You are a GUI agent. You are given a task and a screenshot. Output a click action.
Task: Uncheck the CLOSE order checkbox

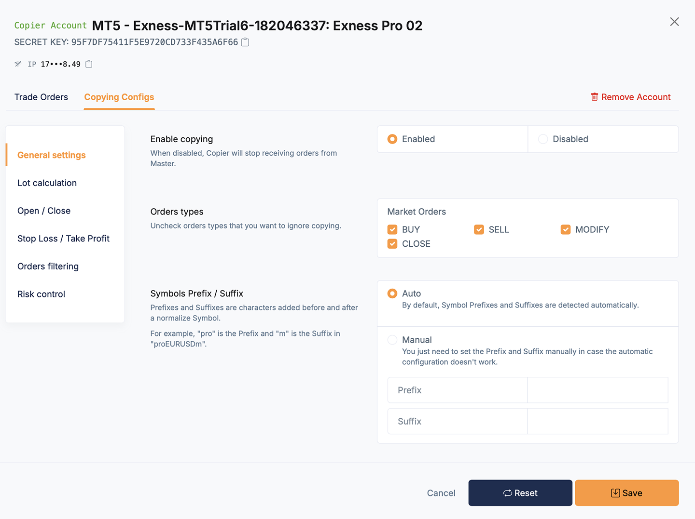(392, 244)
